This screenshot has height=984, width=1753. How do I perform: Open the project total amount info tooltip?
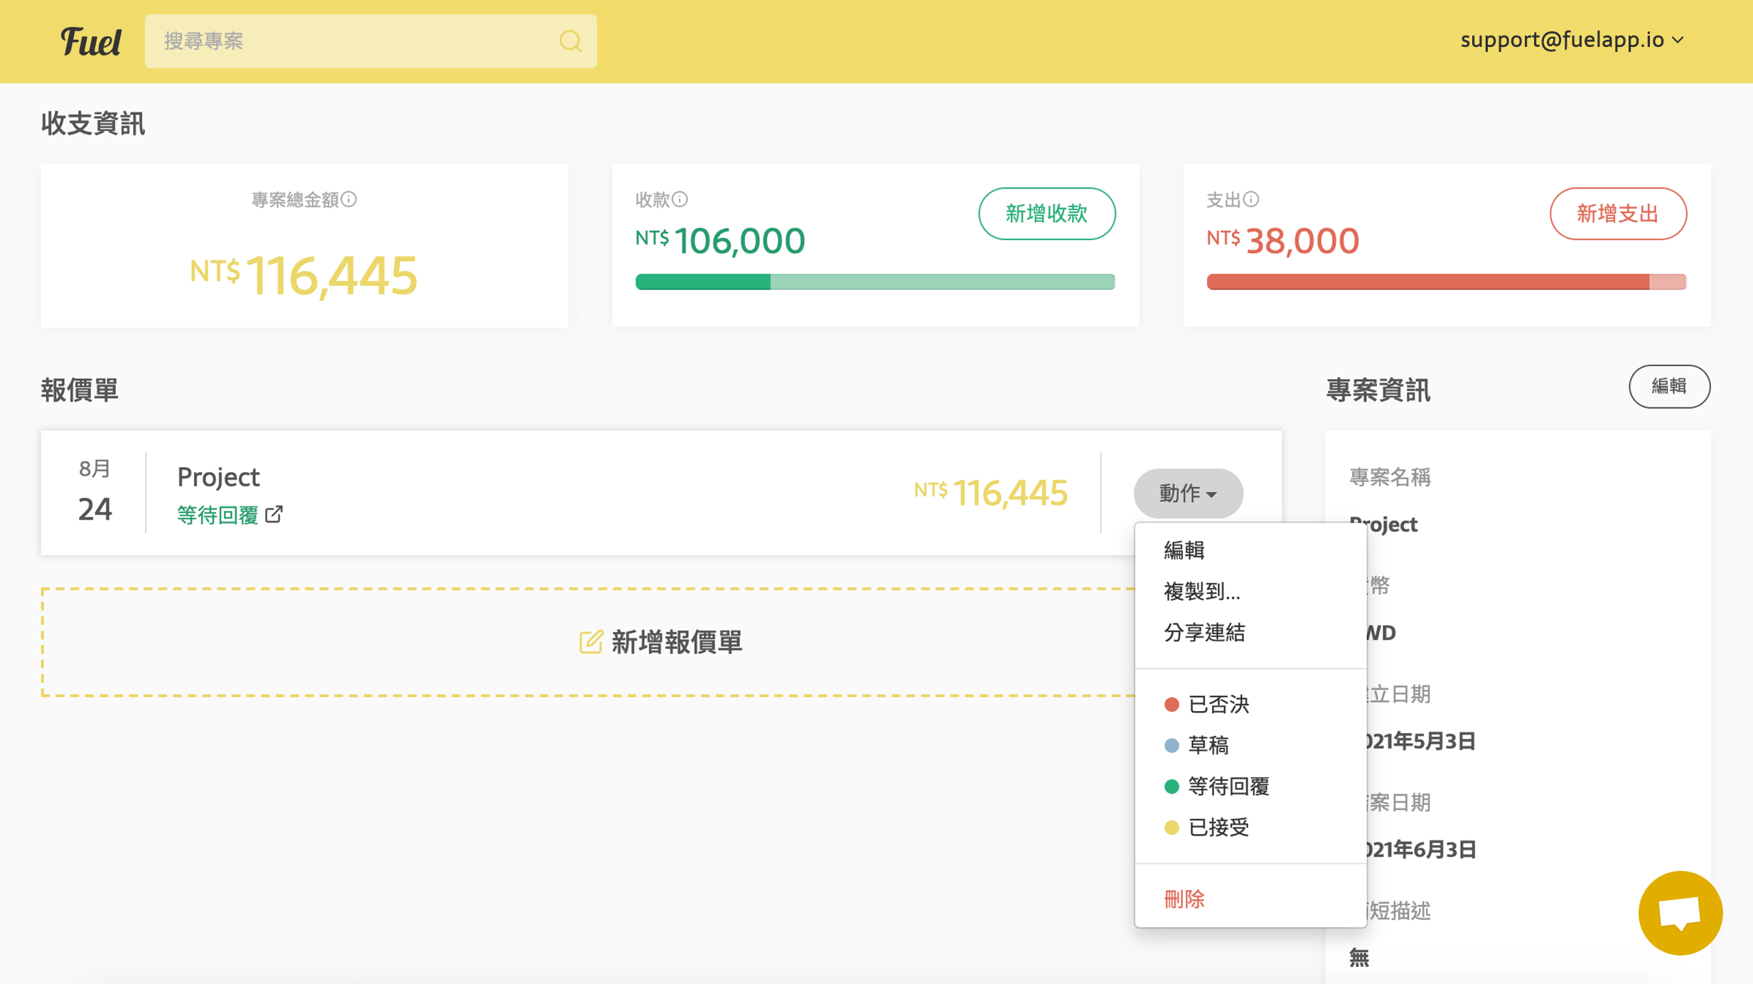348,200
